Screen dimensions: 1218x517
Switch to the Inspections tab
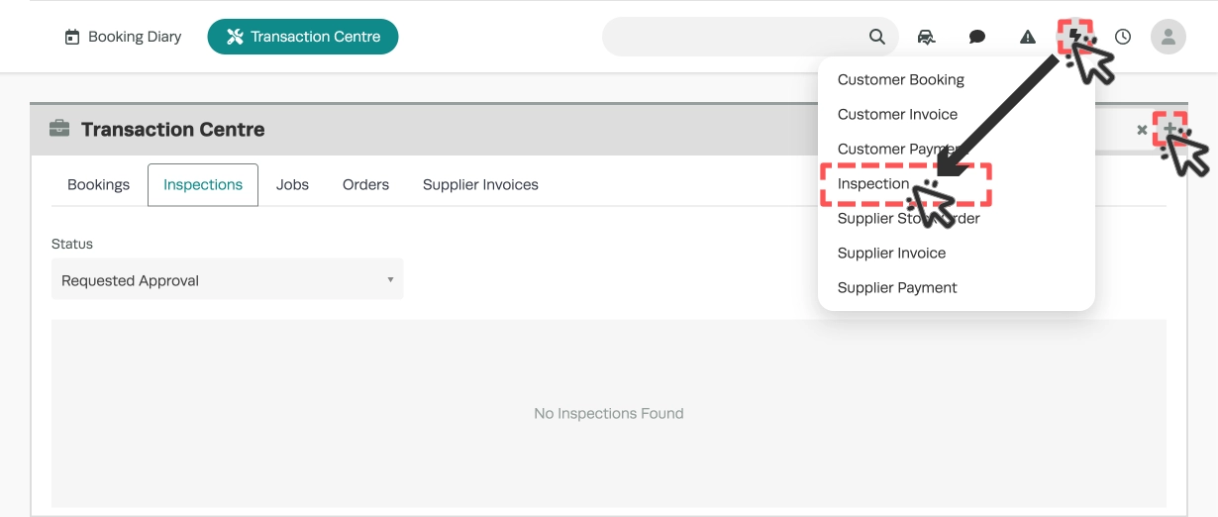coord(203,184)
